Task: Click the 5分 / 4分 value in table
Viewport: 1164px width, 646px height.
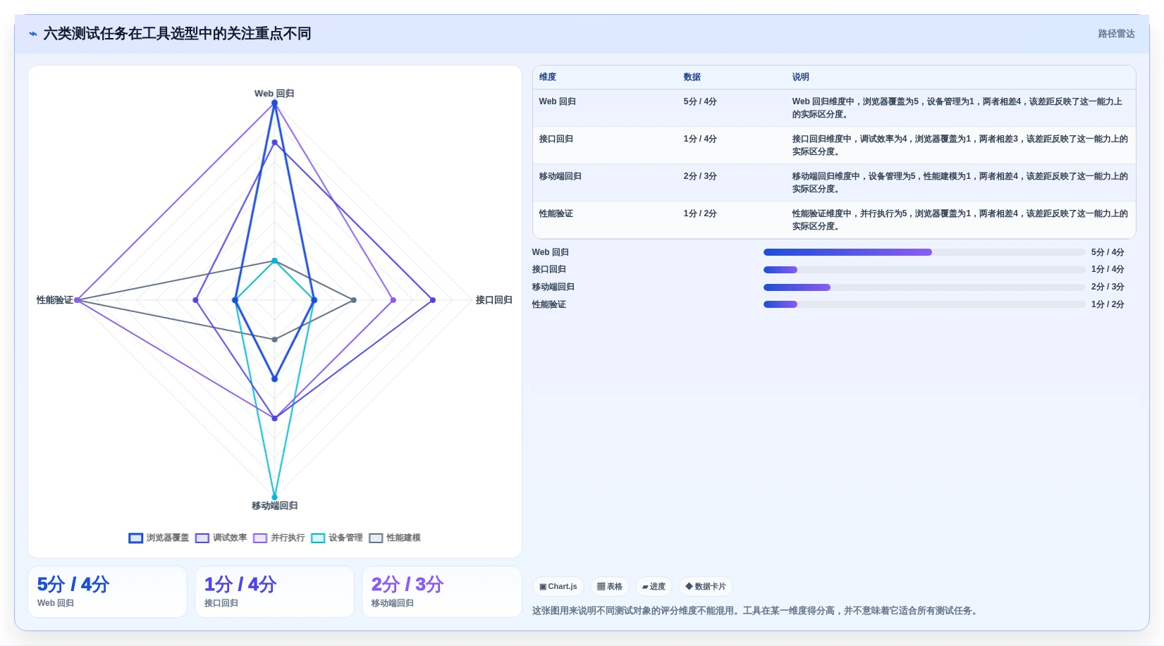Action: [700, 101]
